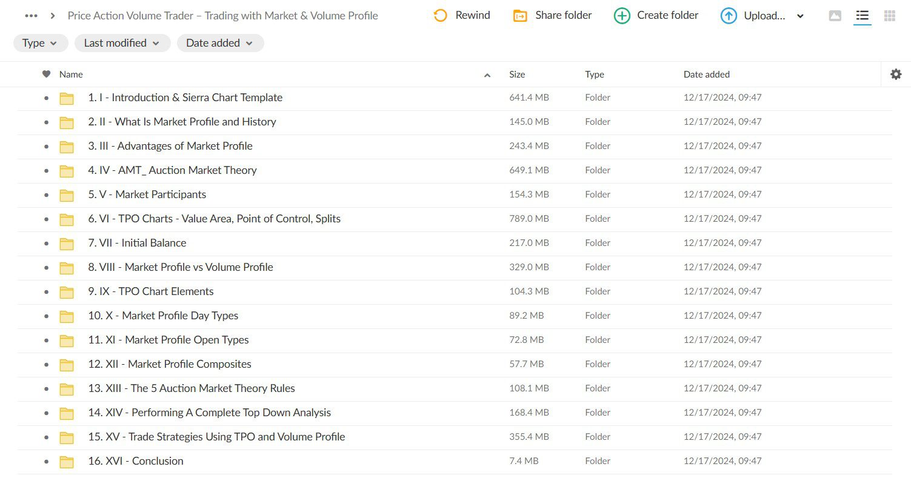911x478 pixels.
Task: Expand the Upload dropdown arrow
Action: (800, 16)
